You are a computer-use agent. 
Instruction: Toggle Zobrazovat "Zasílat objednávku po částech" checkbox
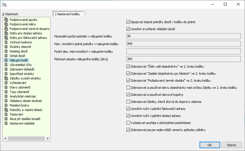128,74
